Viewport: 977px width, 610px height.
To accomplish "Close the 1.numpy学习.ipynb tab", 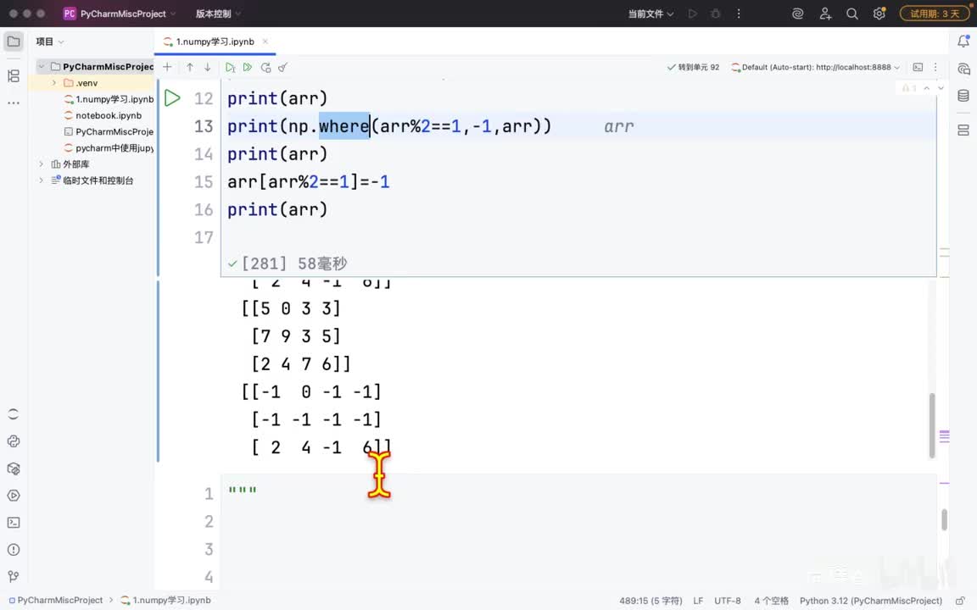I will click(265, 42).
